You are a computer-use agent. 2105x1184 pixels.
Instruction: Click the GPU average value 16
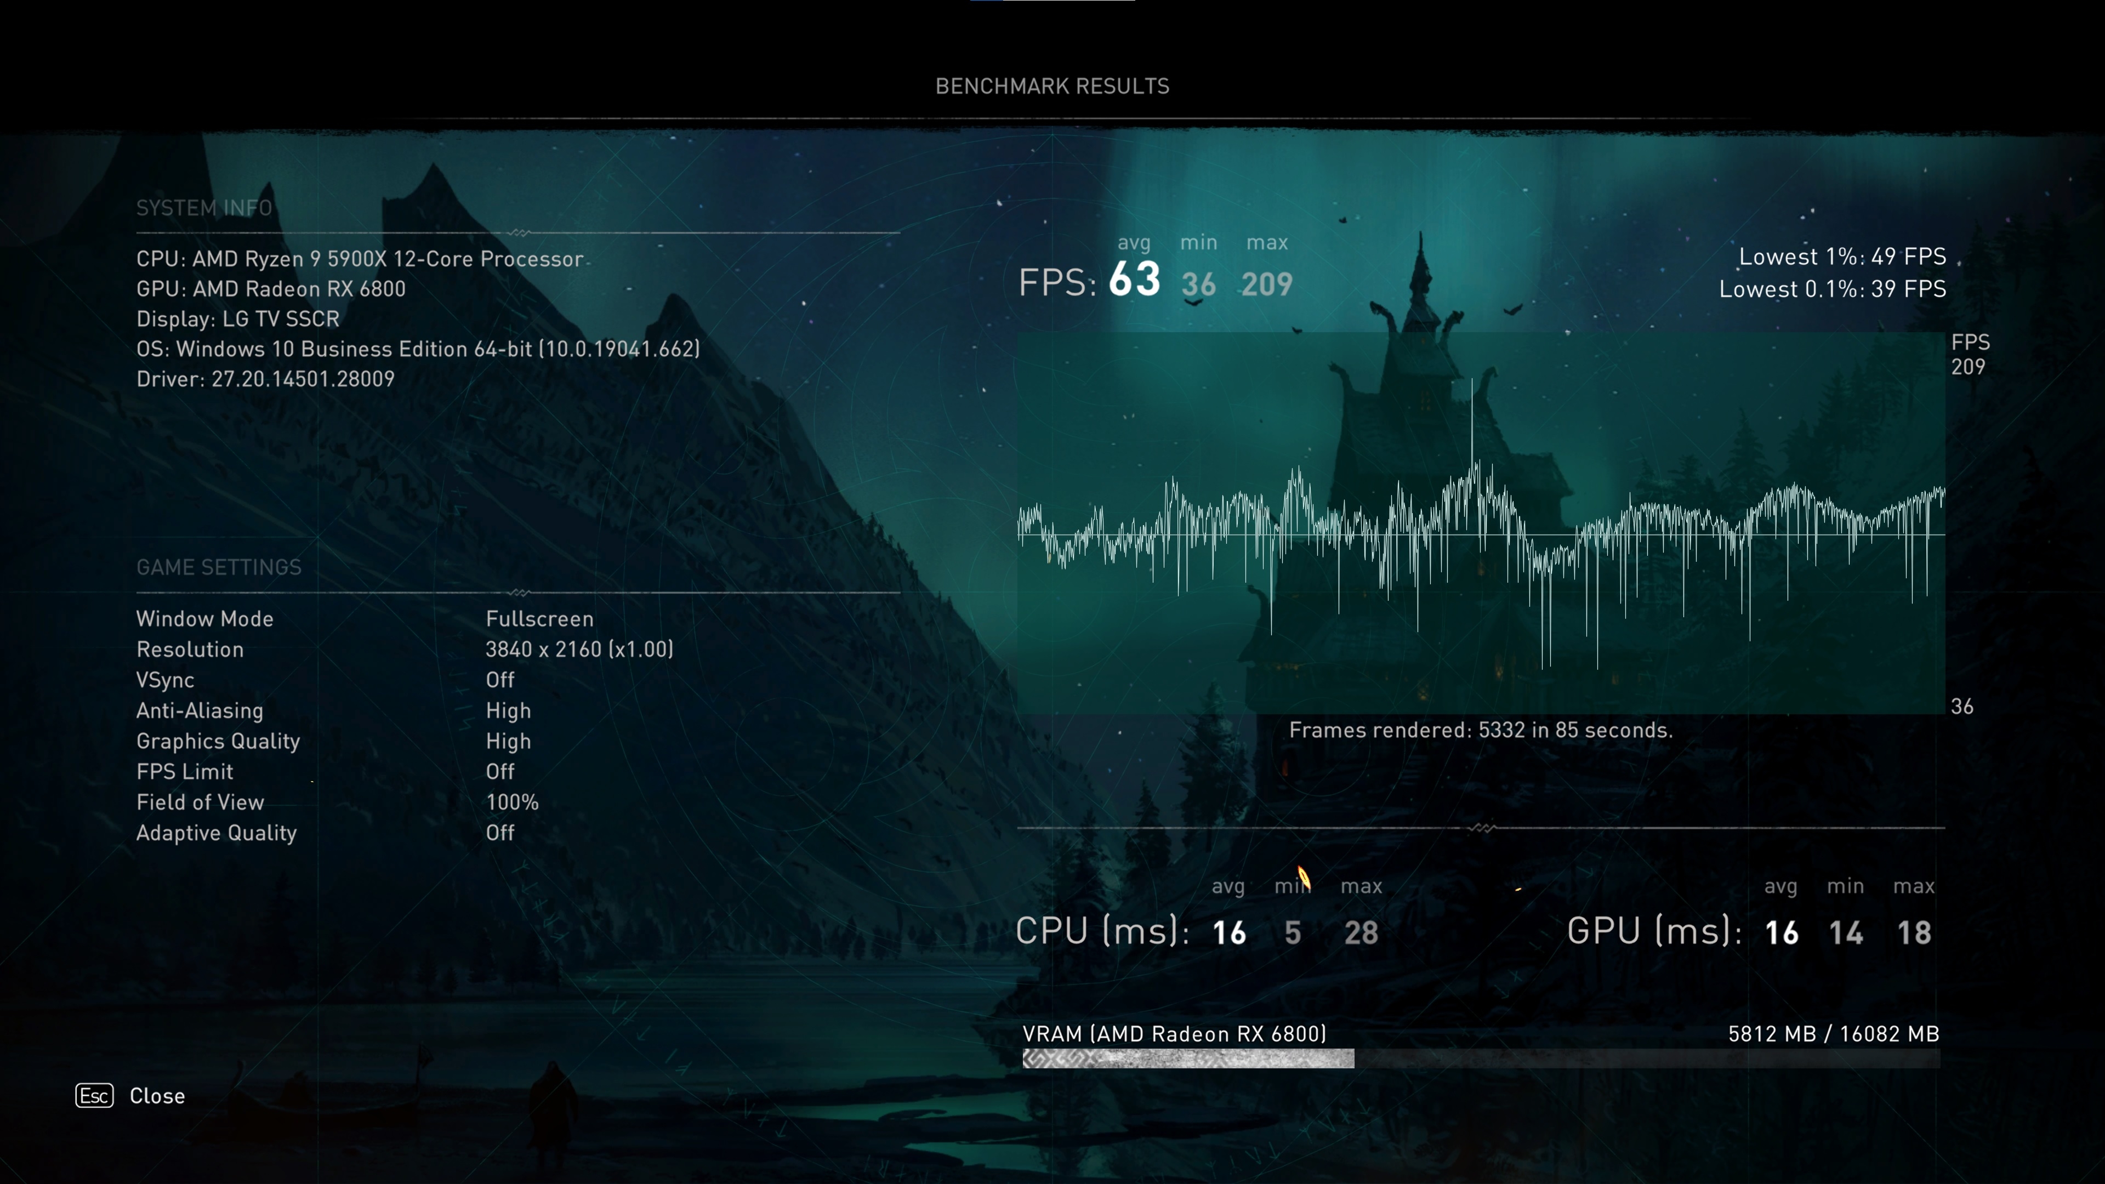point(1782,933)
